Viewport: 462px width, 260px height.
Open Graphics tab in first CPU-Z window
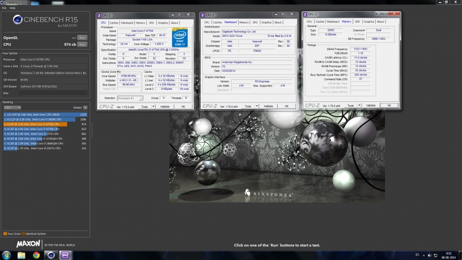click(163, 23)
